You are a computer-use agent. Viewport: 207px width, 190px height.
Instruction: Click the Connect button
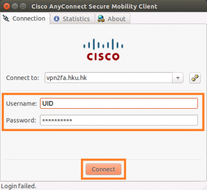(x=103, y=169)
